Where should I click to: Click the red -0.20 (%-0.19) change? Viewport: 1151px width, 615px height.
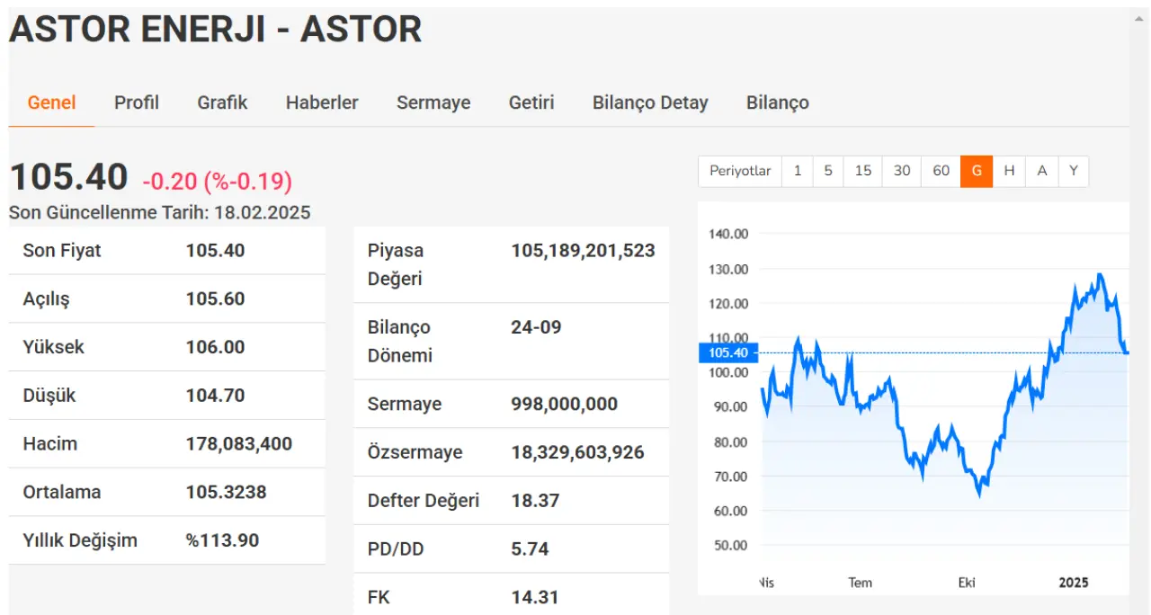(x=217, y=181)
